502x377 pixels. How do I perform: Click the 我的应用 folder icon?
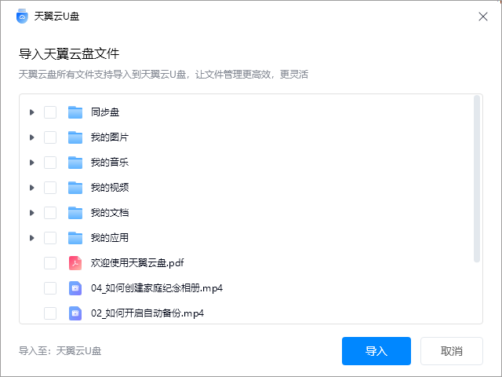click(75, 238)
